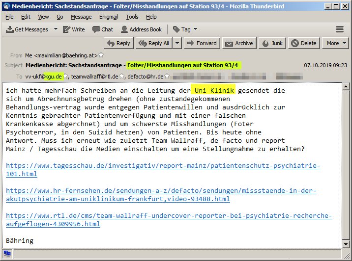Open the More actions dropdown
This screenshot has height=261, width=352.
pyautogui.click(x=335, y=43)
